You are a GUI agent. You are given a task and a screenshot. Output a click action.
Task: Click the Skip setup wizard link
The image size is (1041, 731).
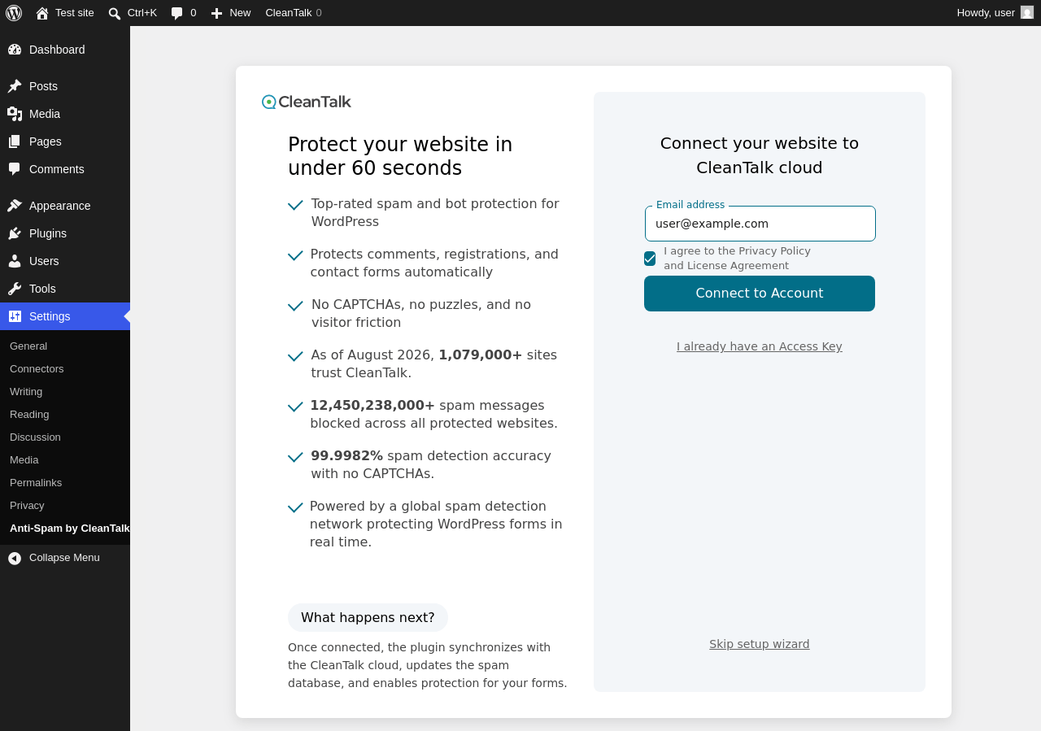760,644
